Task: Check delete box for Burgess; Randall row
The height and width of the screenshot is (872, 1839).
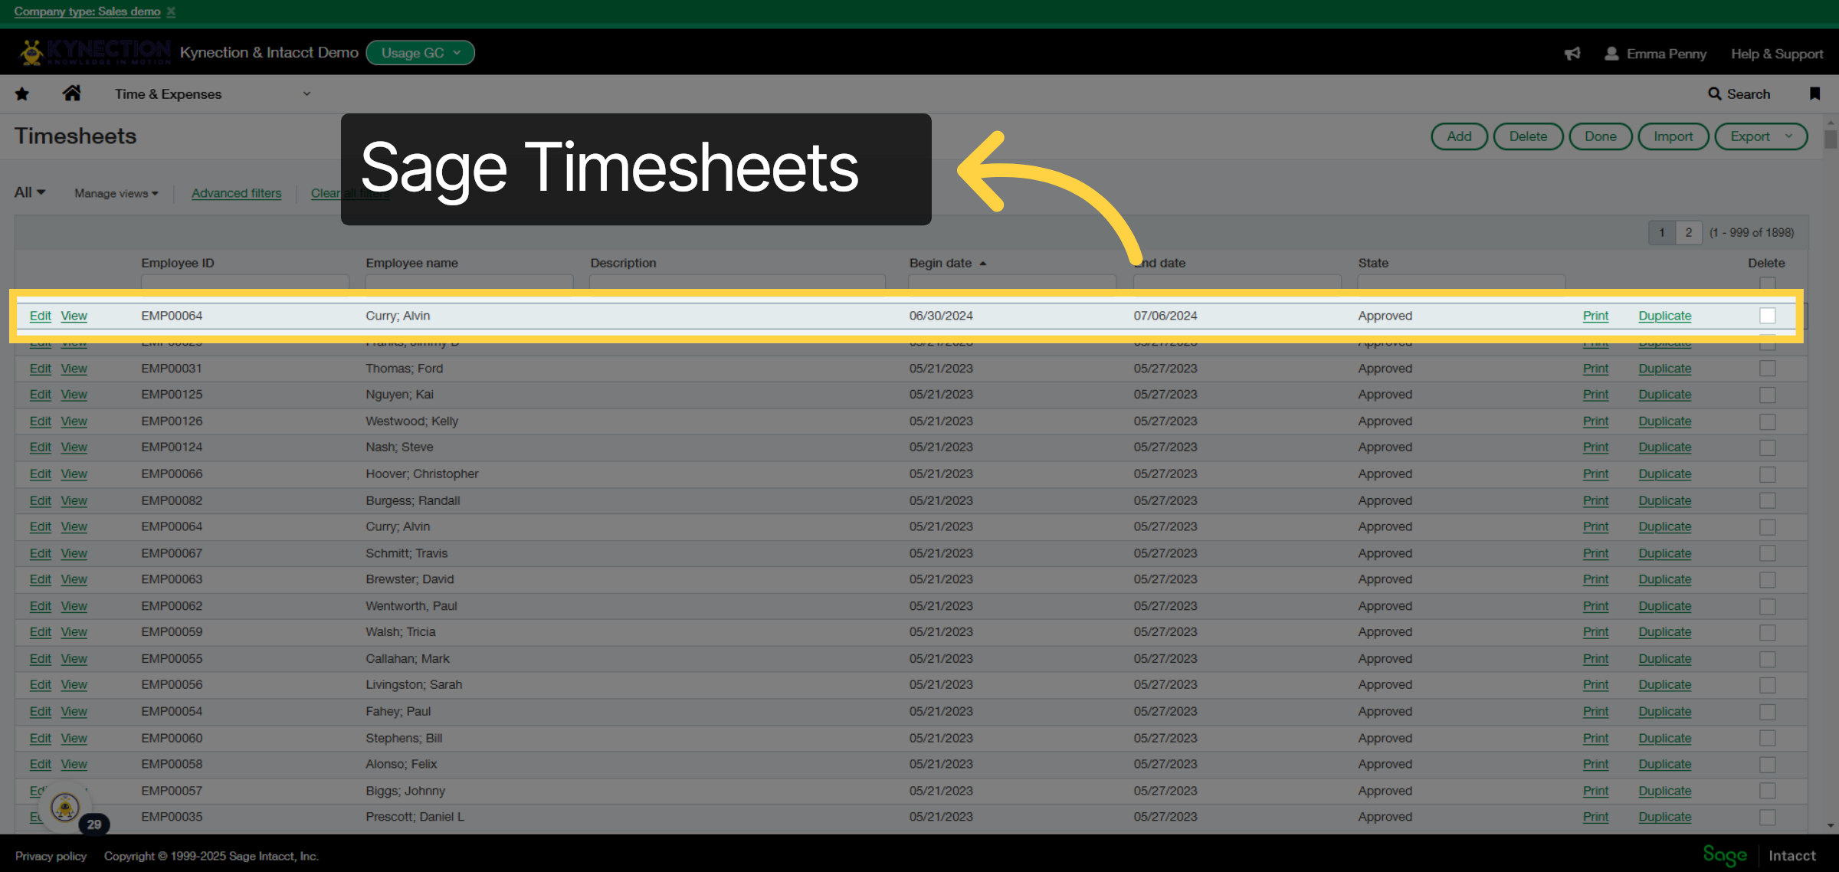Action: 1767,500
